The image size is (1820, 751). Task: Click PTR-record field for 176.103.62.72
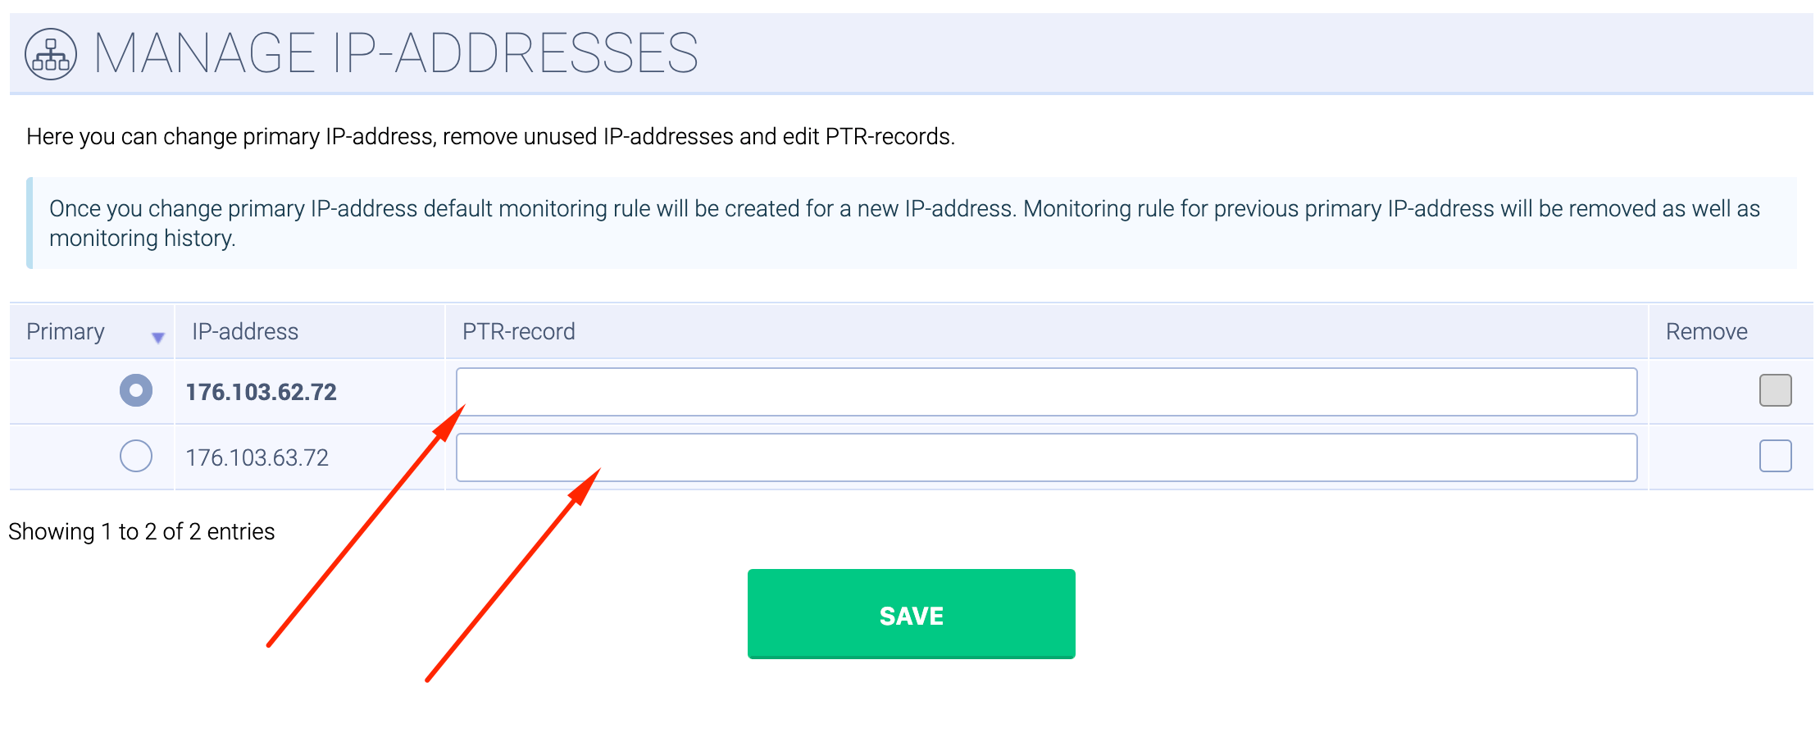pyautogui.click(x=1046, y=392)
